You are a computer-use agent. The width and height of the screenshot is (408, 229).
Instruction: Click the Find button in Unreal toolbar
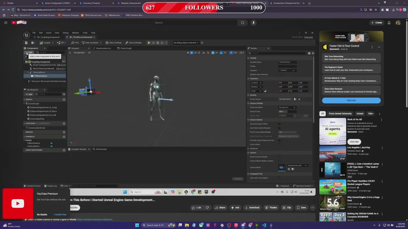[x=75, y=43]
